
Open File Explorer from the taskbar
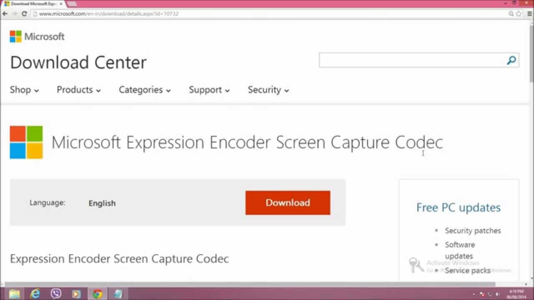coord(15,294)
